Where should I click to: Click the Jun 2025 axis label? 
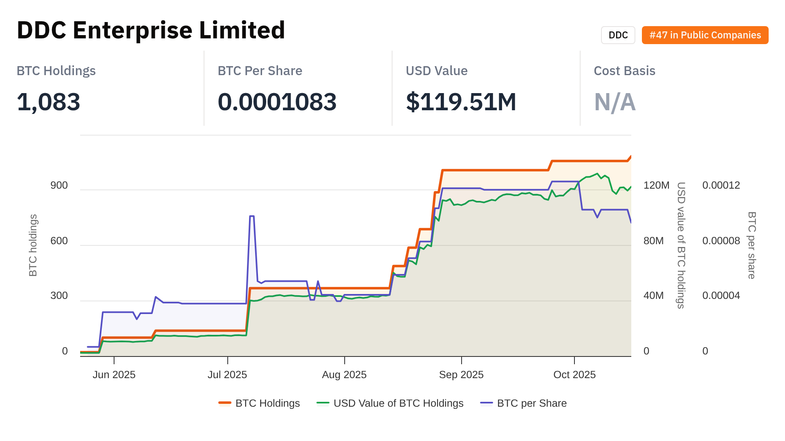pyautogui.click(x=114, y=374)
